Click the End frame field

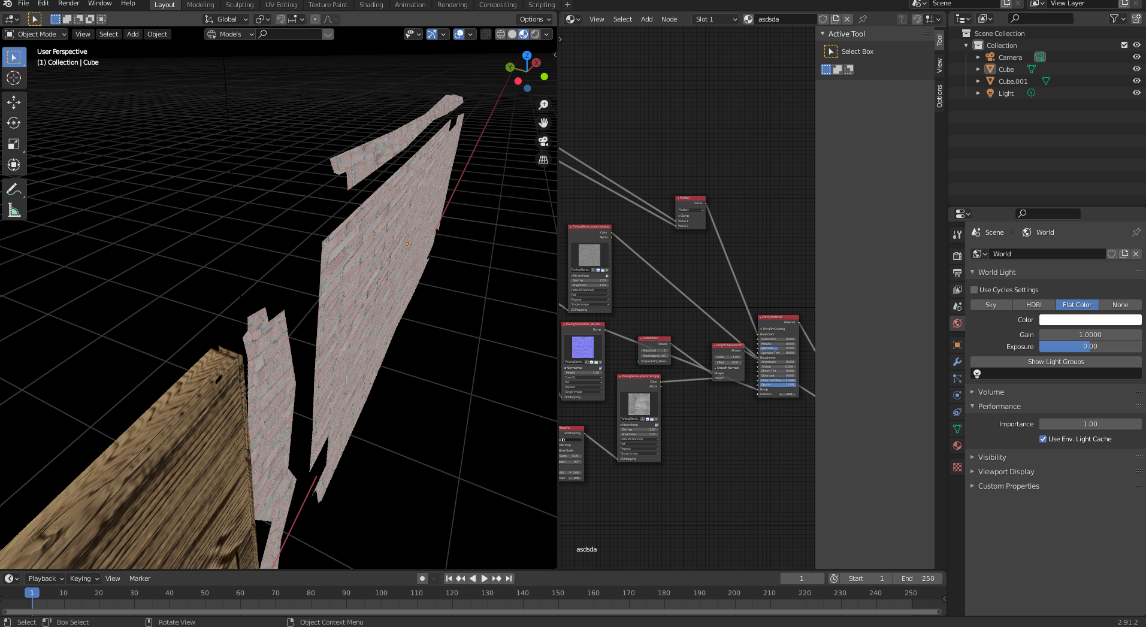(x=918, y=578)
